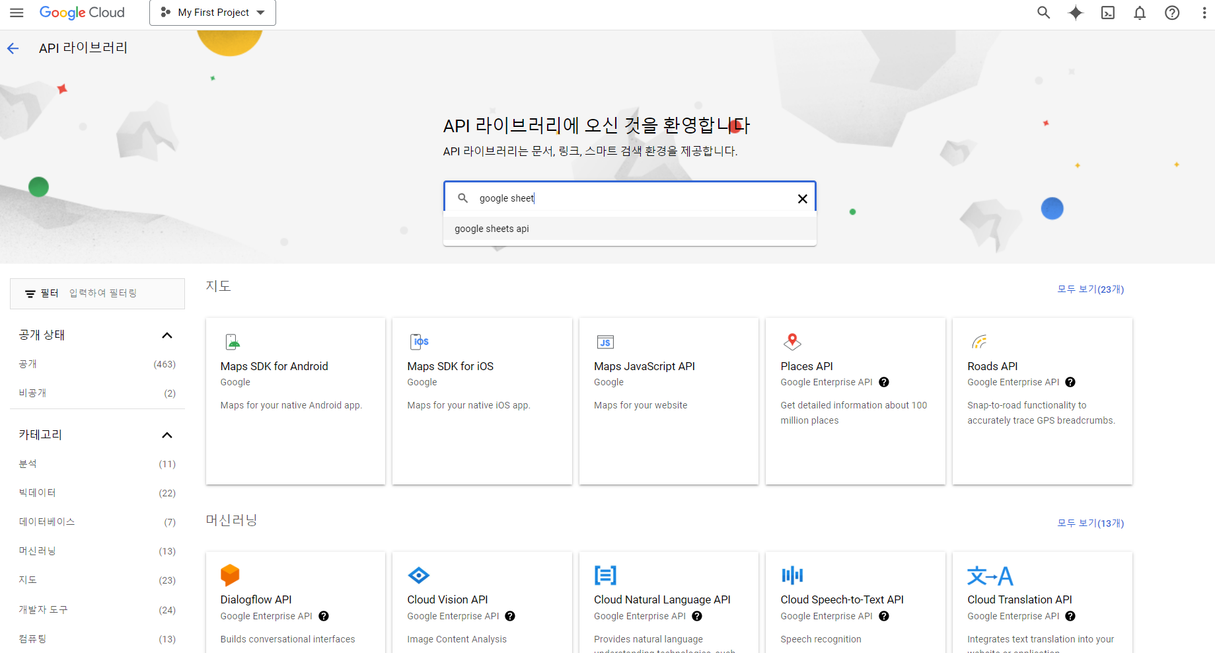1215x653 pixels.
Task: Open the main navigation hamburger menu
Action: (x=17, y=13)
